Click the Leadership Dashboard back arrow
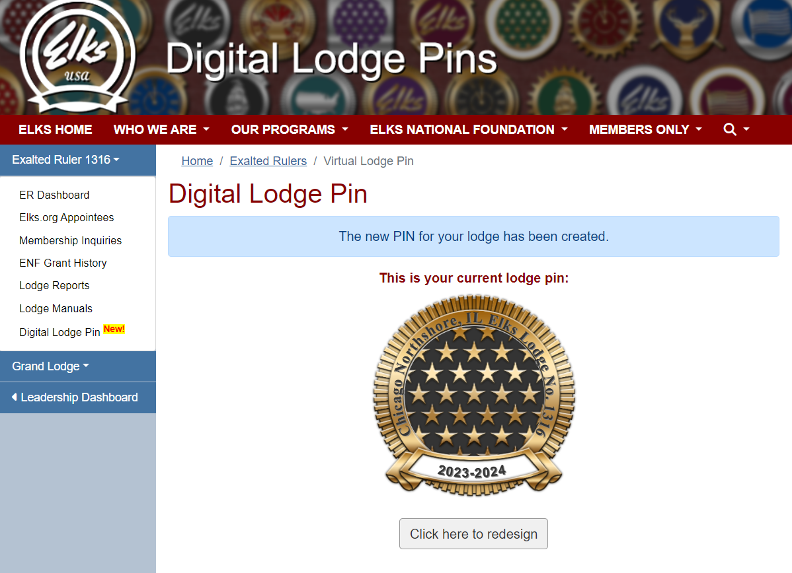The image size is (792, 573). click(14, 397)
